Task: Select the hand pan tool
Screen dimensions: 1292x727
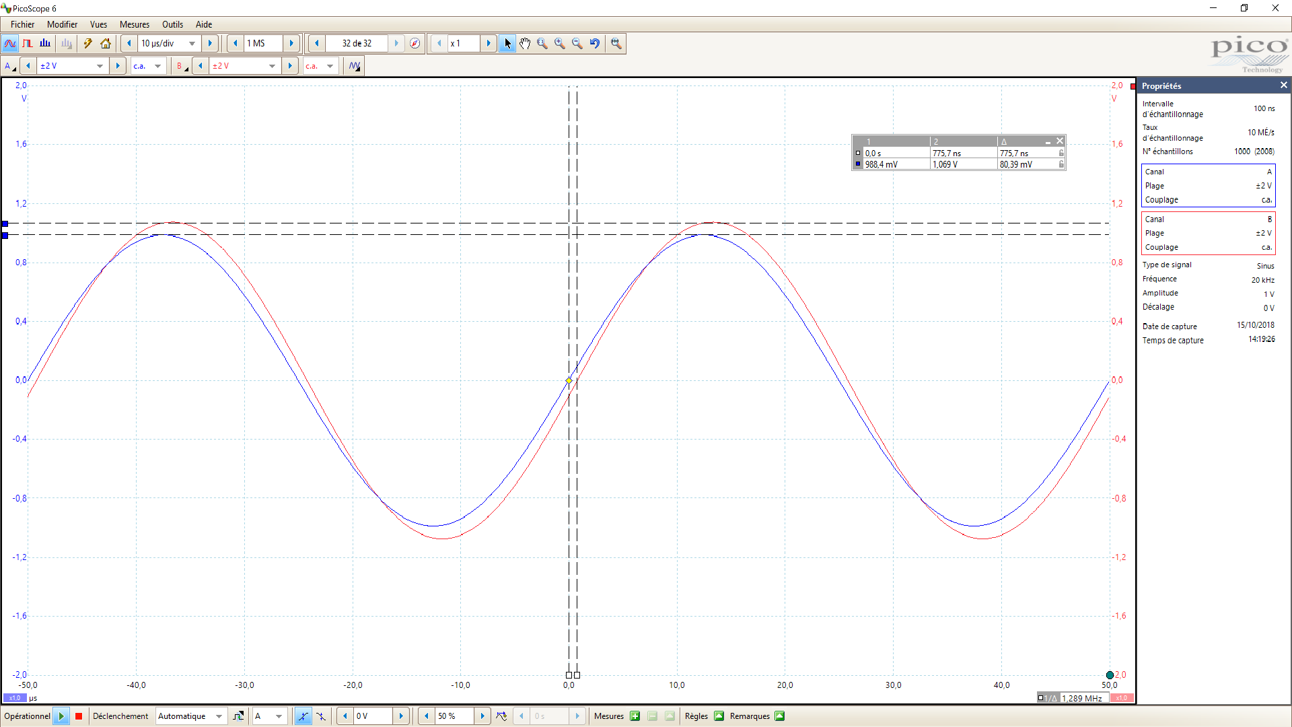Action: (x=525, y=44)
